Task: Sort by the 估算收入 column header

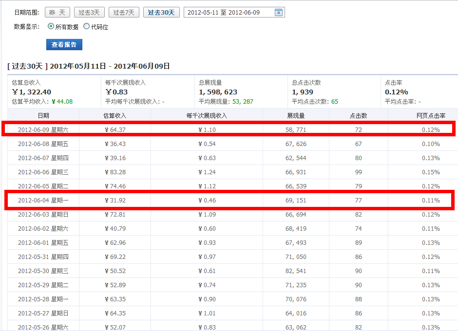Action: [115, 115]
